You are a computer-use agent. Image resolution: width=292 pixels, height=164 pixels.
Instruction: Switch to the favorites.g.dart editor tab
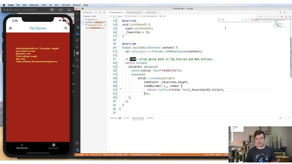tap(135, 12)
